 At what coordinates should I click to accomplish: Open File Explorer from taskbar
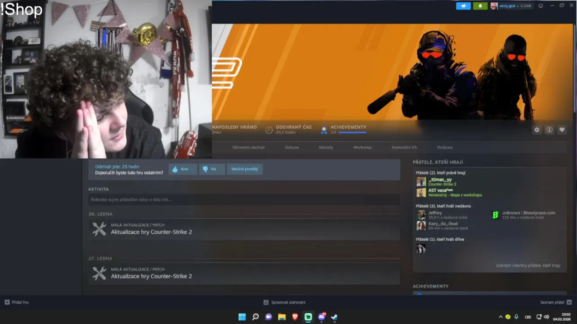(282, 317)
